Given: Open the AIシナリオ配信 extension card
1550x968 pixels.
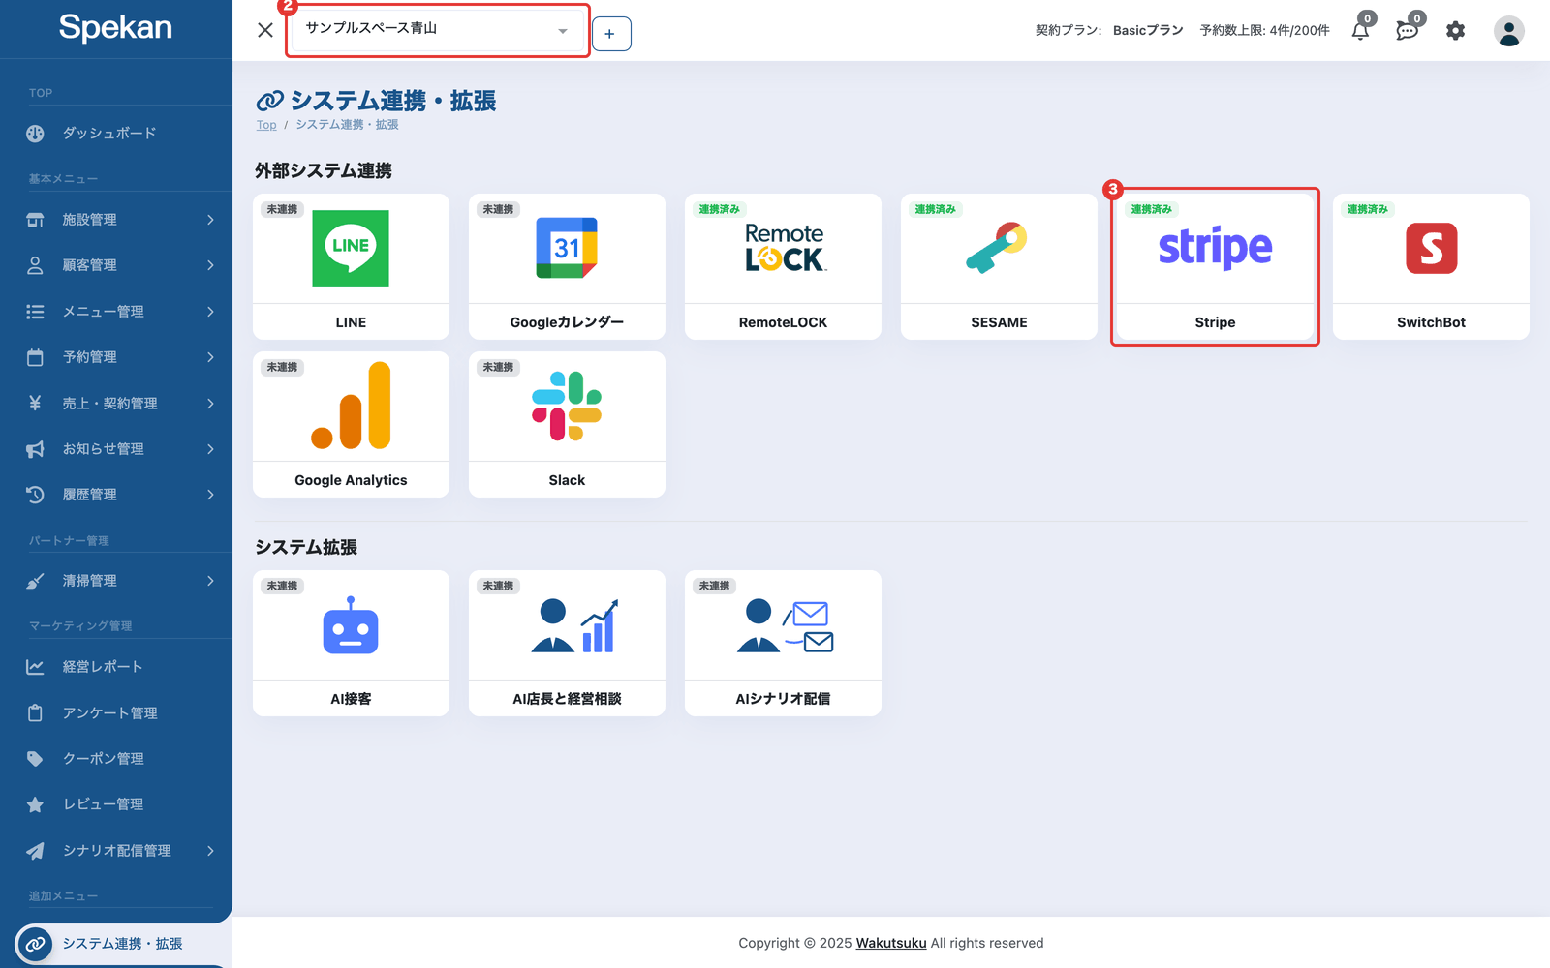Looking at the screenshot, I should click(x=783, y=643).
